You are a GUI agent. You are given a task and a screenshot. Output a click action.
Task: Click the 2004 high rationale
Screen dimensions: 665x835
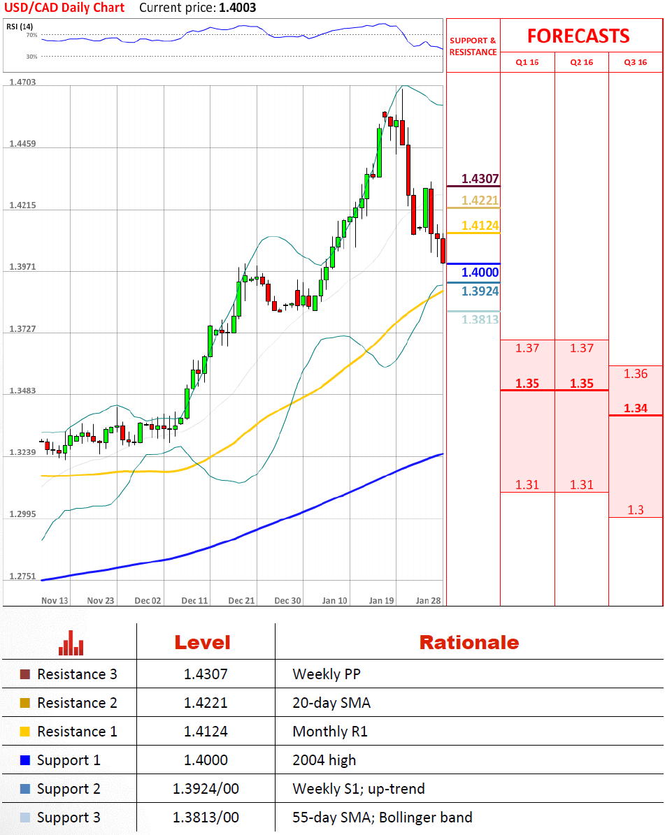click(x=324, y=760)
